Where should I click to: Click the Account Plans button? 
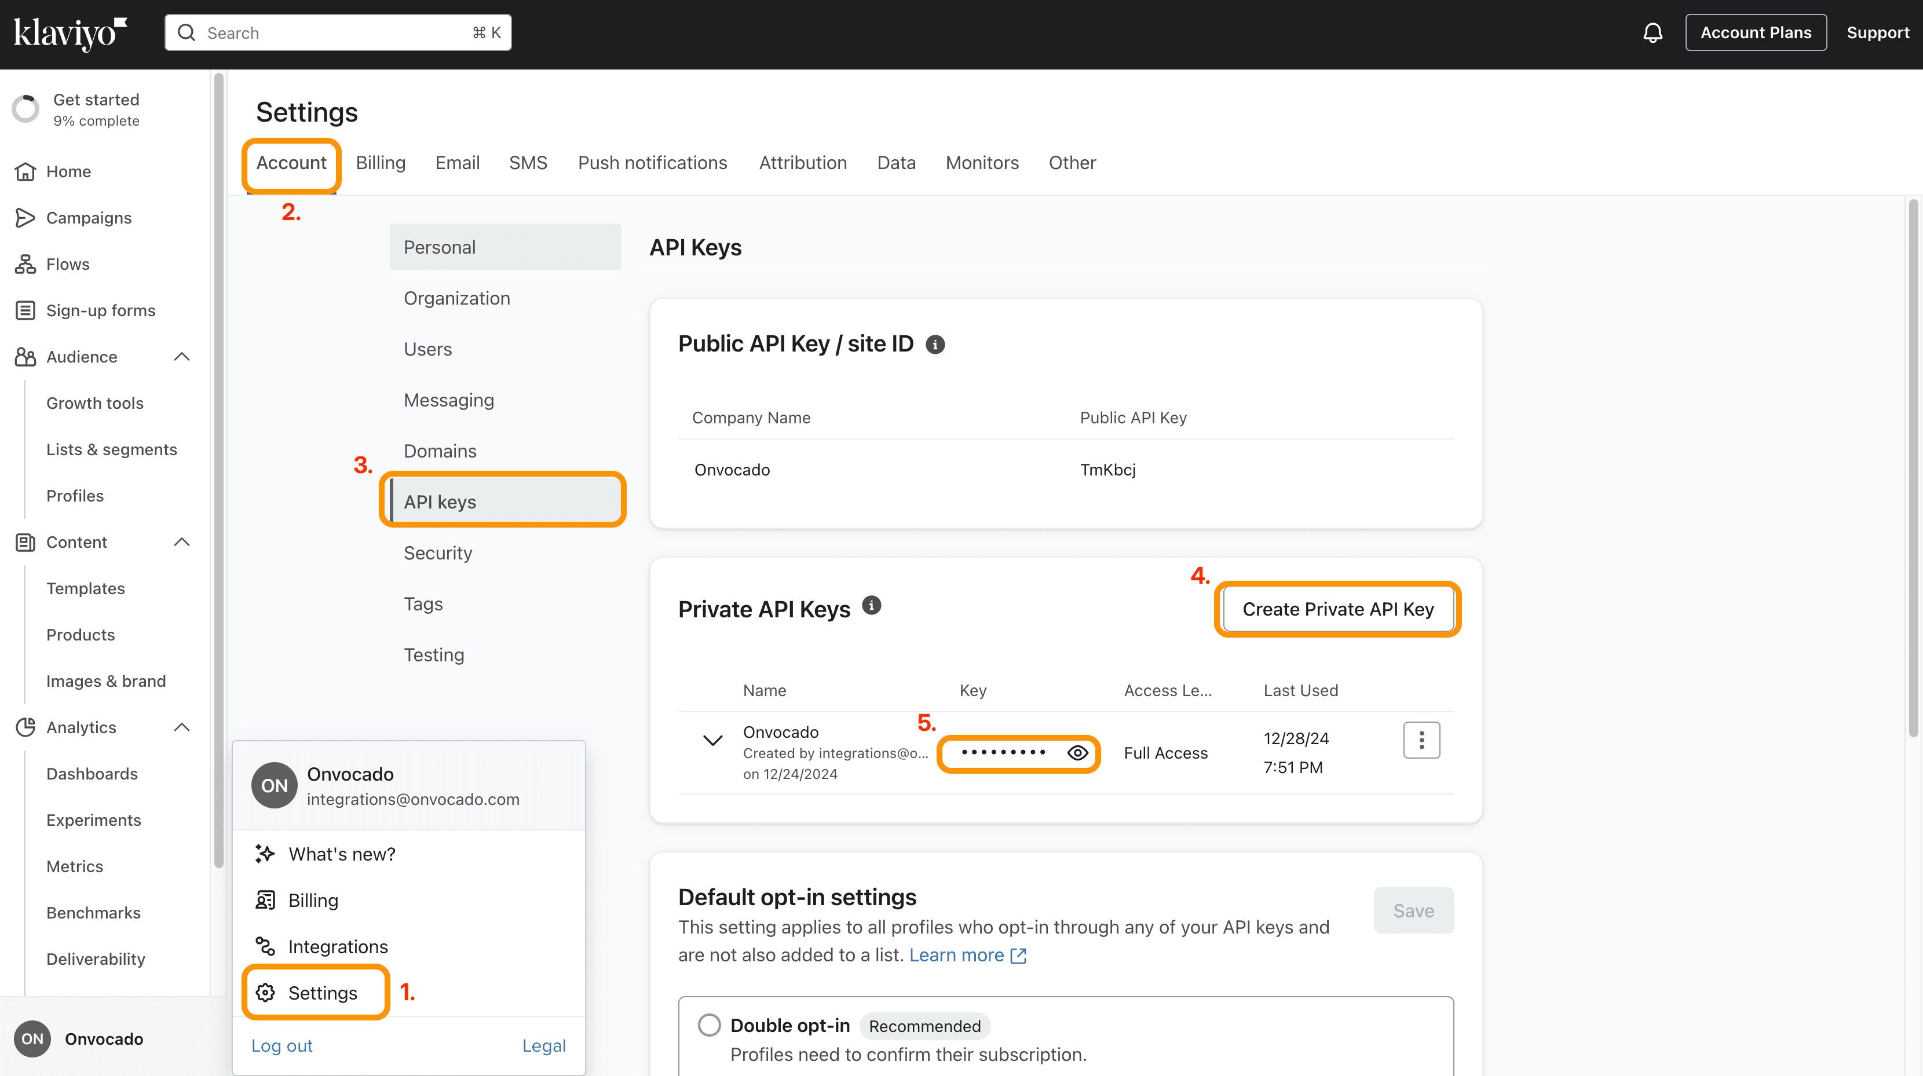pyautogui.click(x=1756, y=33)
